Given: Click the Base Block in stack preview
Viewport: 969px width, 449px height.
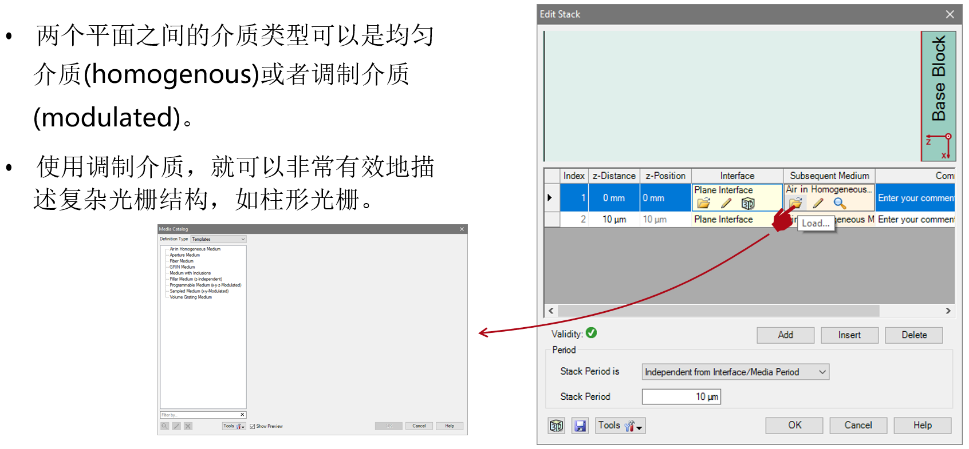Looking at the screenshot, I should [938, 96].
